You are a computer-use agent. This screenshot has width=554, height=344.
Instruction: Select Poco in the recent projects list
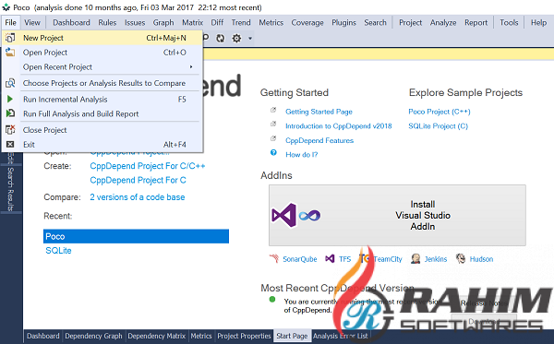coord(136,236)
